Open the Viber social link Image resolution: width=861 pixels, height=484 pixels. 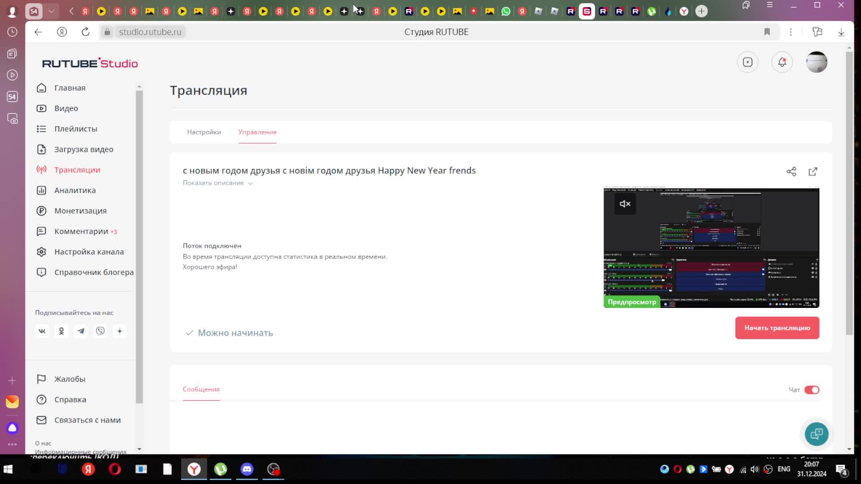tap(100, 331)
